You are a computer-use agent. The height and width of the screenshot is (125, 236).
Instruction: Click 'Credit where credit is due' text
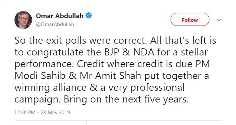coord(135,64)
